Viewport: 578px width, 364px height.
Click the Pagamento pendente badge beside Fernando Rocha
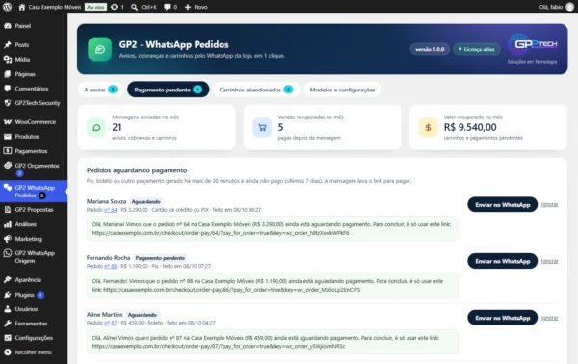(160, 258)
